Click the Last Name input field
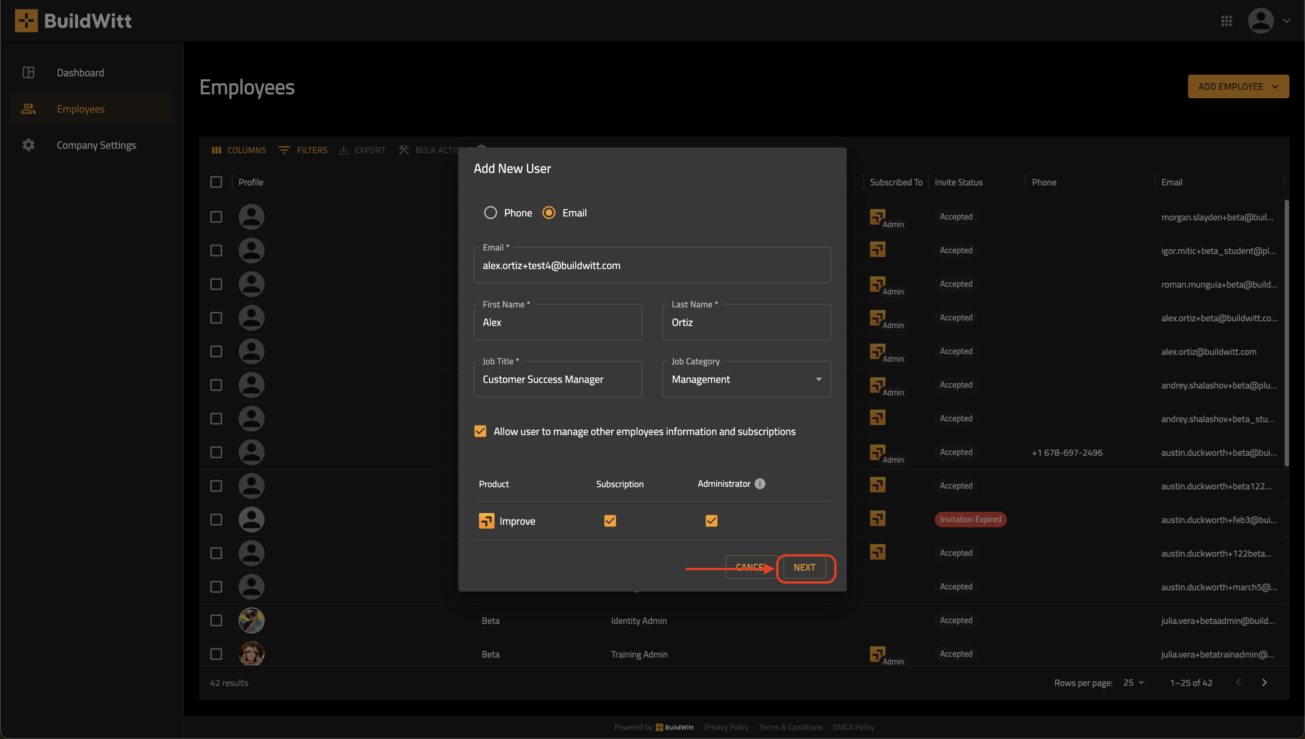This screenshot has width=1305, height=739. [747, 323]
